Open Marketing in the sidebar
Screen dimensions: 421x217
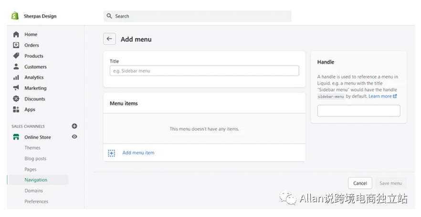point(35,88)
